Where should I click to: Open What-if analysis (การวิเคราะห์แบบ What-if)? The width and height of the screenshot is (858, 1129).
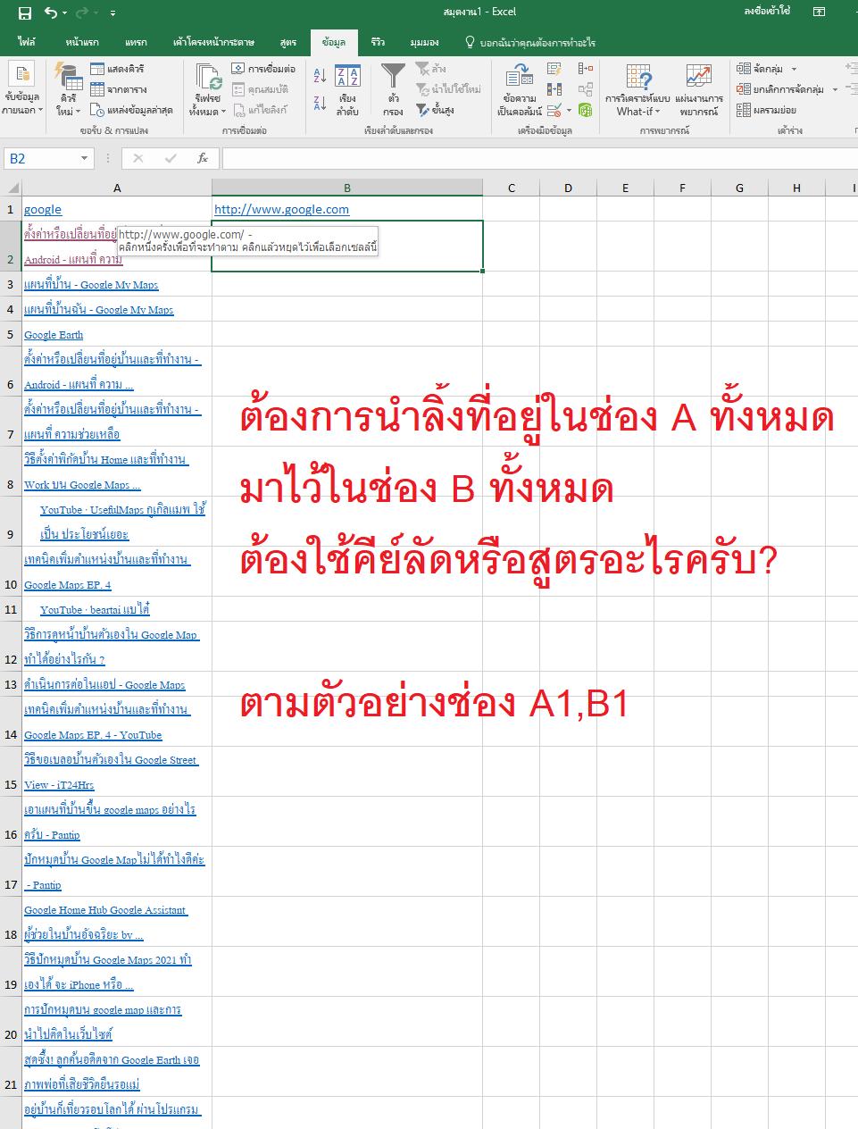[x=637, y=89]
